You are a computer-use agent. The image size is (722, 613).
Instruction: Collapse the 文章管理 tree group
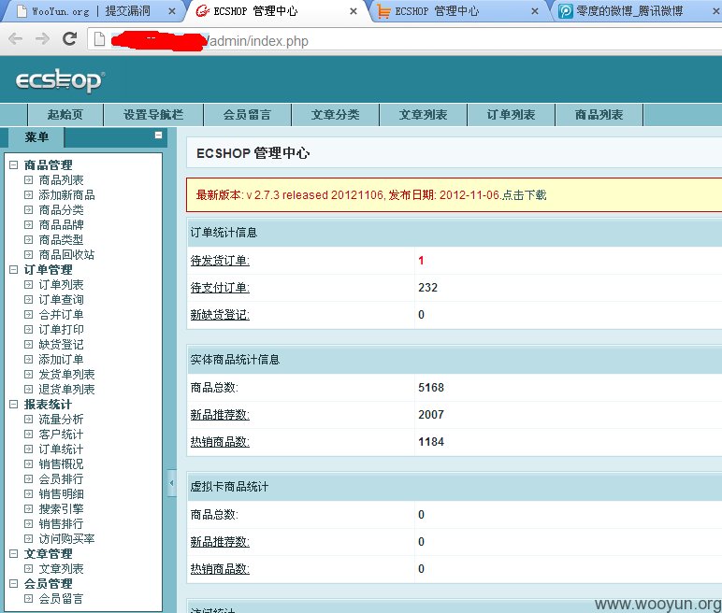pos(14,553)
